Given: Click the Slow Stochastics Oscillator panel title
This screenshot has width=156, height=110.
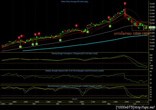Looking at the screenshot, I should coord(75,86).
